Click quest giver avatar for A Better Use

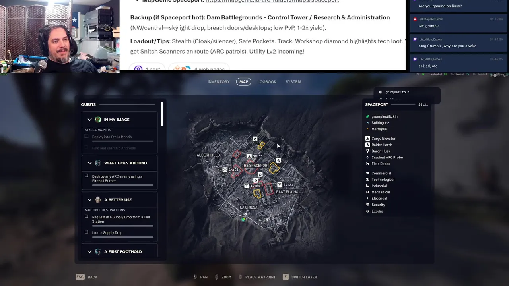tap(98, 200)
